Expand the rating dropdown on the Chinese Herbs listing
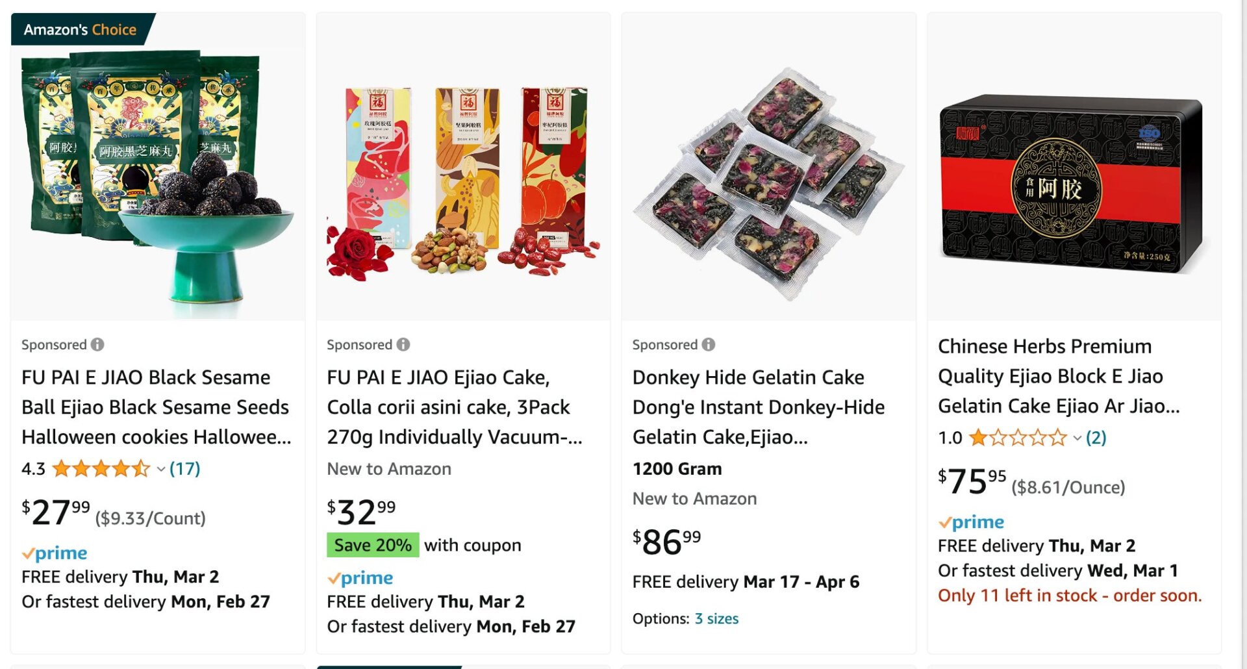 1077,440
